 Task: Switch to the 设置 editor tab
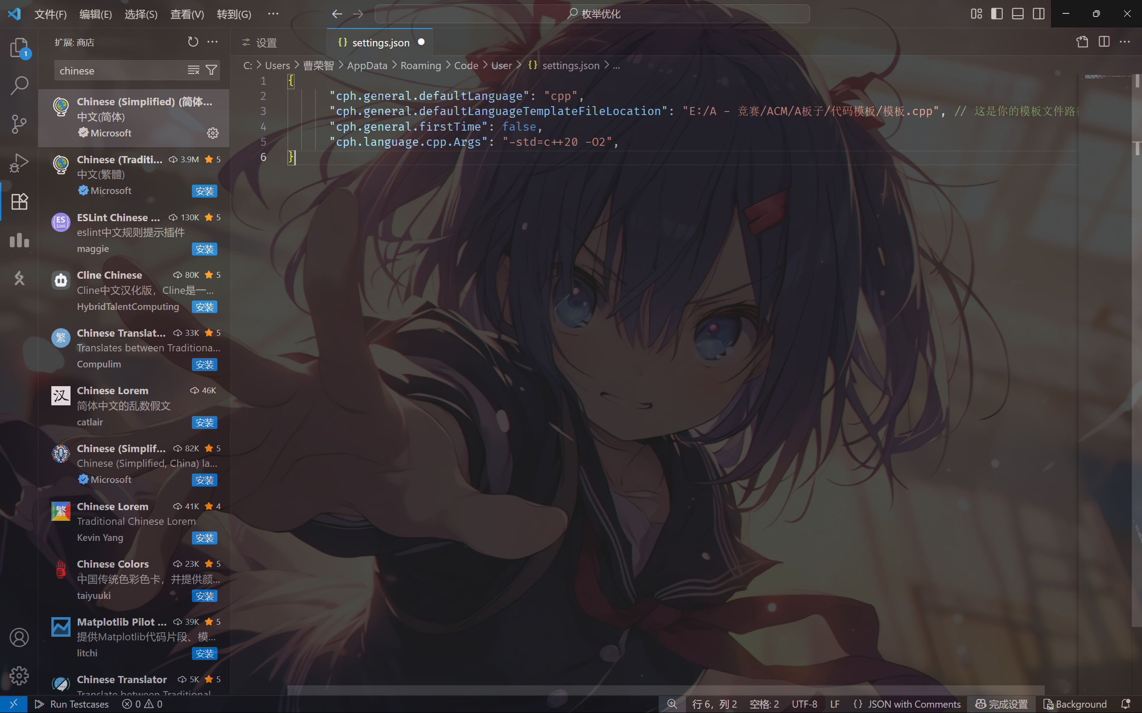click(266, 43)
